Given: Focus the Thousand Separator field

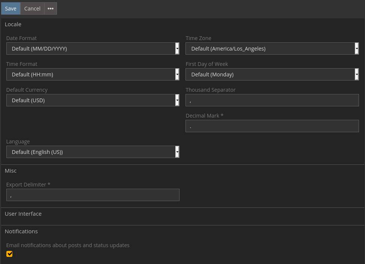Looking at the screenshot, I should 272,100.
